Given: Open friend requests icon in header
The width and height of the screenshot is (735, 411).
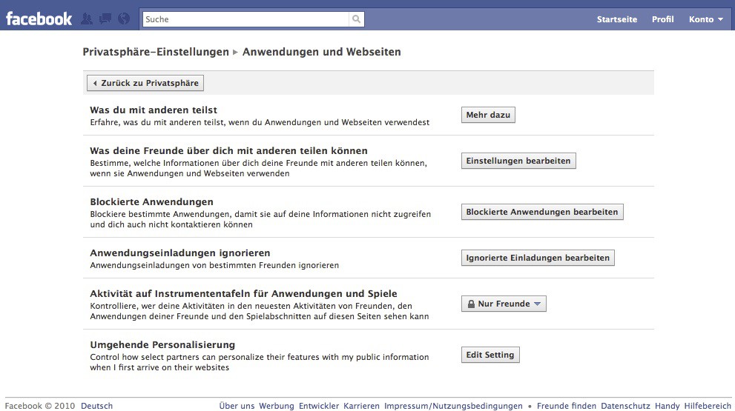Looking at the screenshot, I should (87, 19).
